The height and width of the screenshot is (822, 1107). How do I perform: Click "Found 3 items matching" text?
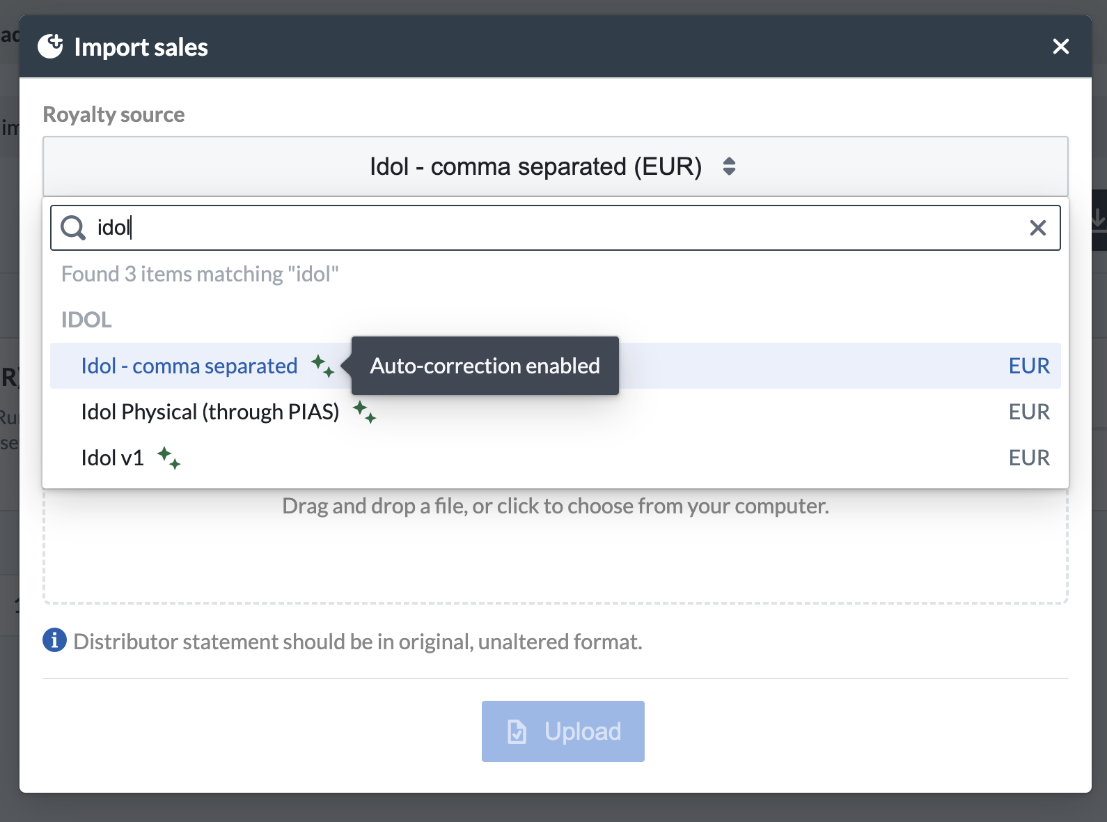200,274
